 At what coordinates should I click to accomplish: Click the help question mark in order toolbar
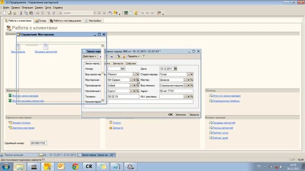tap(143, 57)
